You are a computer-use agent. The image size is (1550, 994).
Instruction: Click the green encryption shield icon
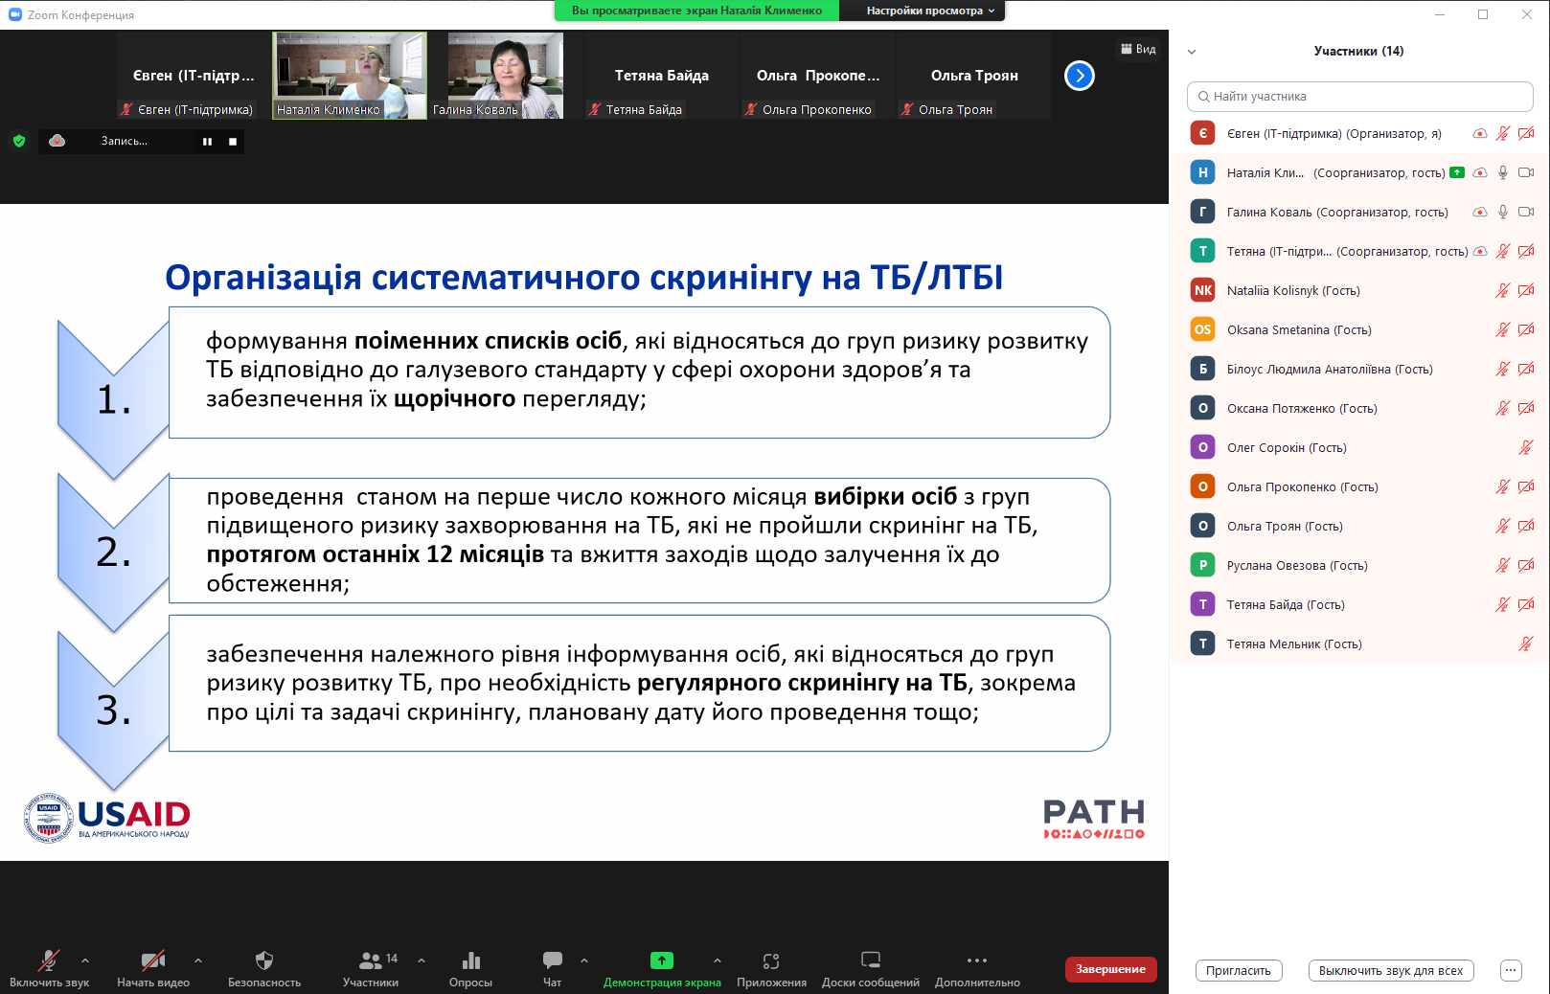tap(19, 141)
